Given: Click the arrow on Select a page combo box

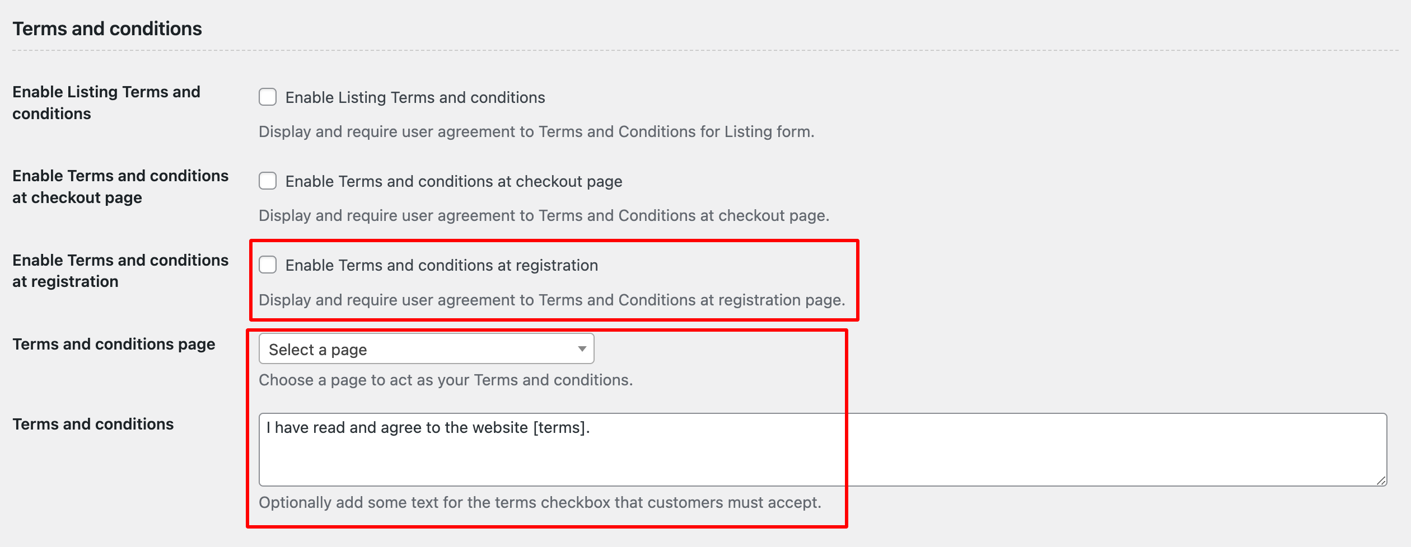Looking at the screenshot, I should [582, 349].
